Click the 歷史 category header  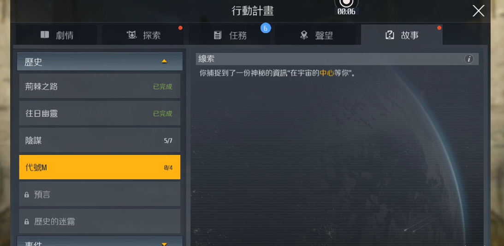(100, 62)
